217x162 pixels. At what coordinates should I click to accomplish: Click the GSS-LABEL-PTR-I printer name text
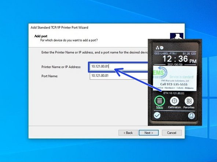pyautogui.click(x=165, y=53)
